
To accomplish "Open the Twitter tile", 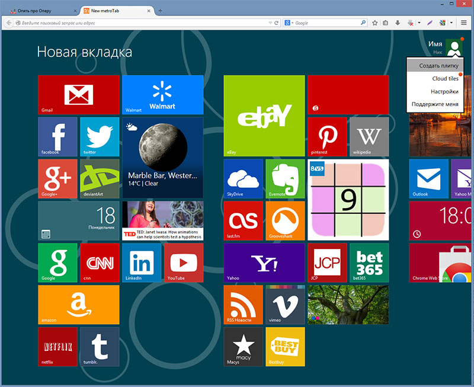I will [x=100, y=136].
